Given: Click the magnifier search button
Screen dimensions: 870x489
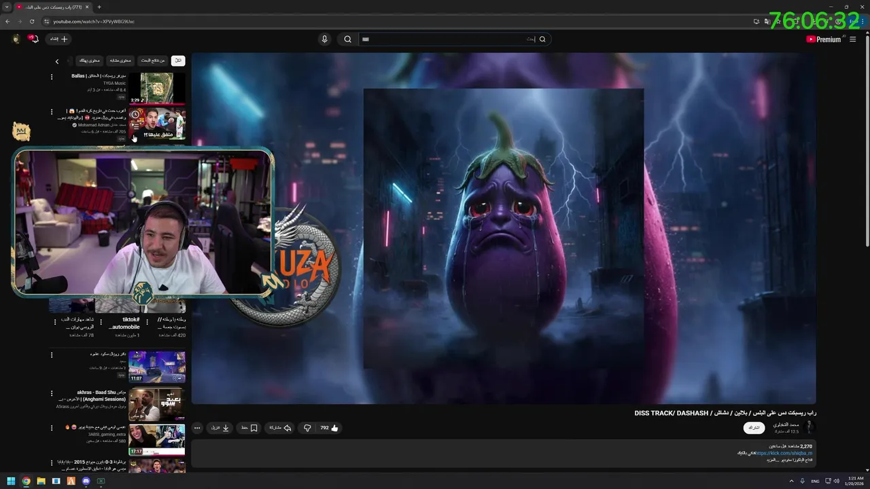Looking at the screenshot, I should (x=347, y=39).
